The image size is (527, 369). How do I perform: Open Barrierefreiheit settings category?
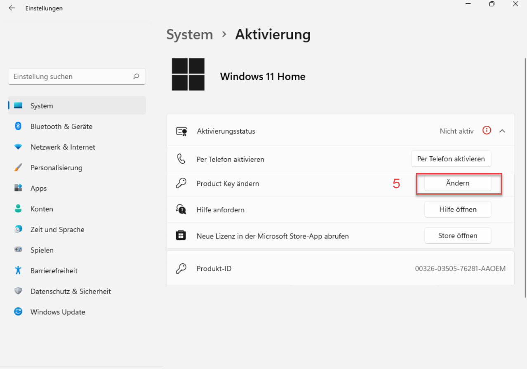pos(77,270)
